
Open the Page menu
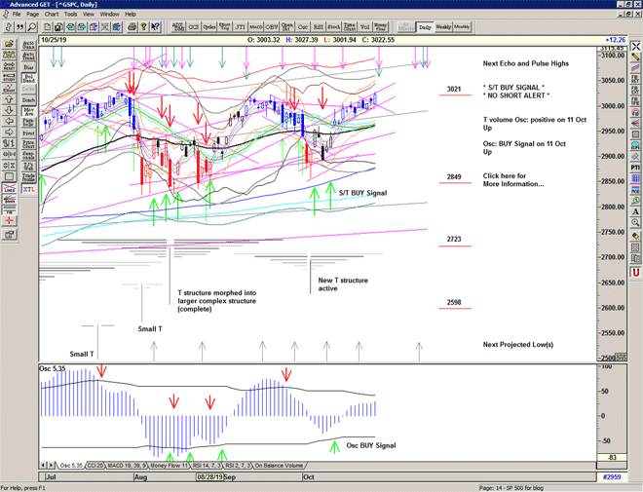(33, 14)
